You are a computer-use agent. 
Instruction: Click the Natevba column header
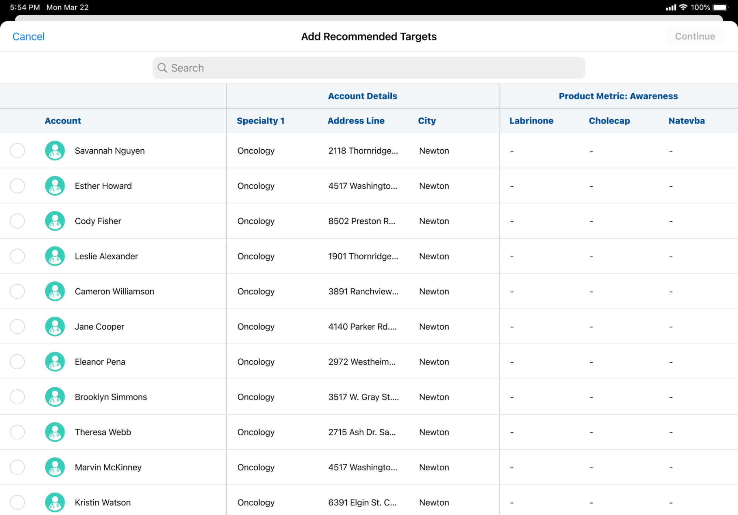(x=686, y=121)
